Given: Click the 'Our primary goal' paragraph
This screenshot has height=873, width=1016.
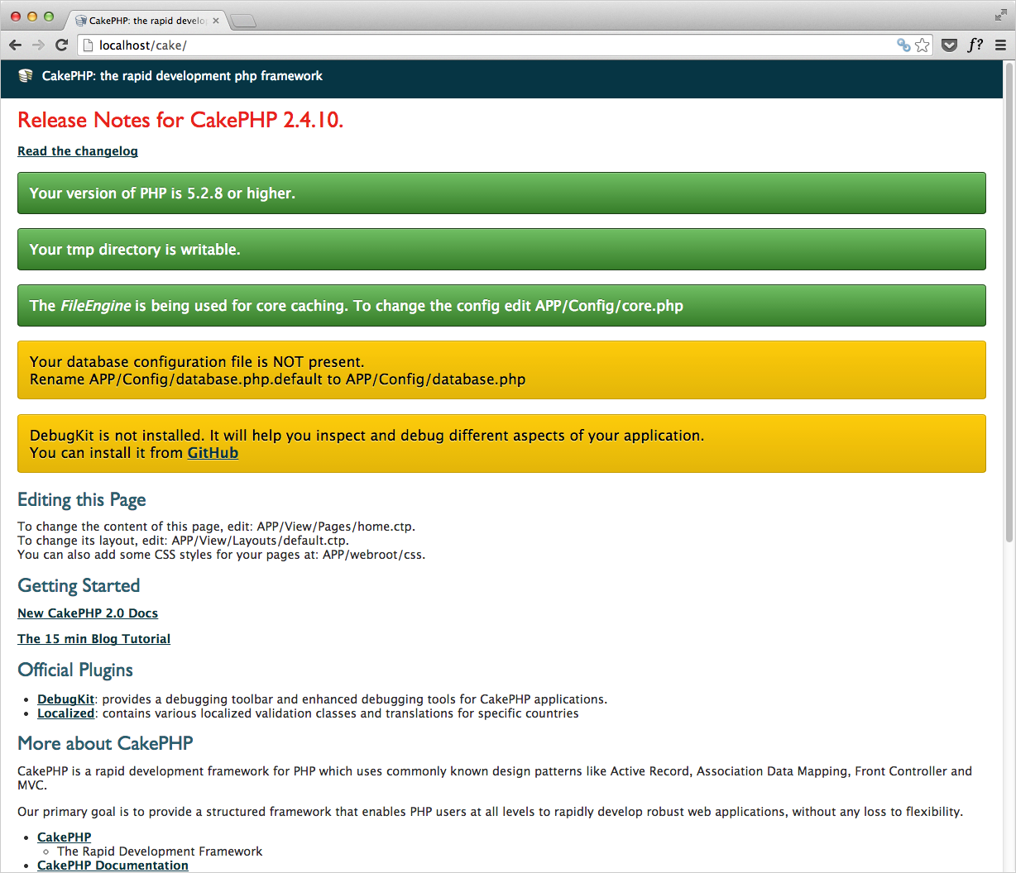Looking at the screenshot, I should tap(490, 812).
